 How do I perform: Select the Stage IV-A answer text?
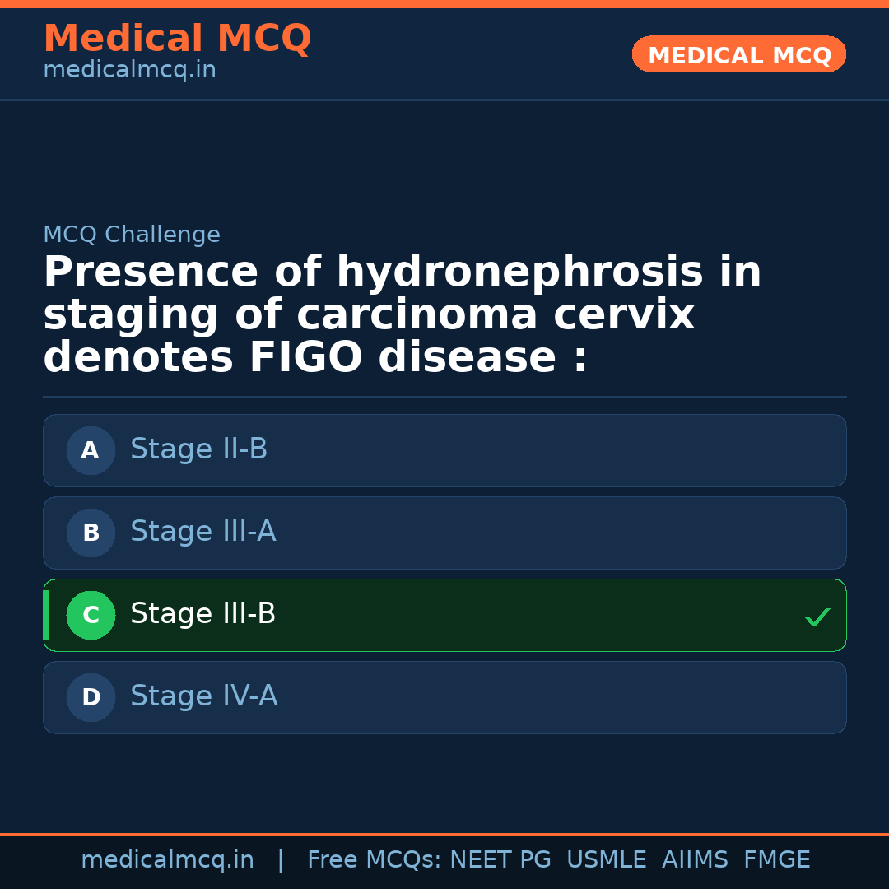coord(203,696)
